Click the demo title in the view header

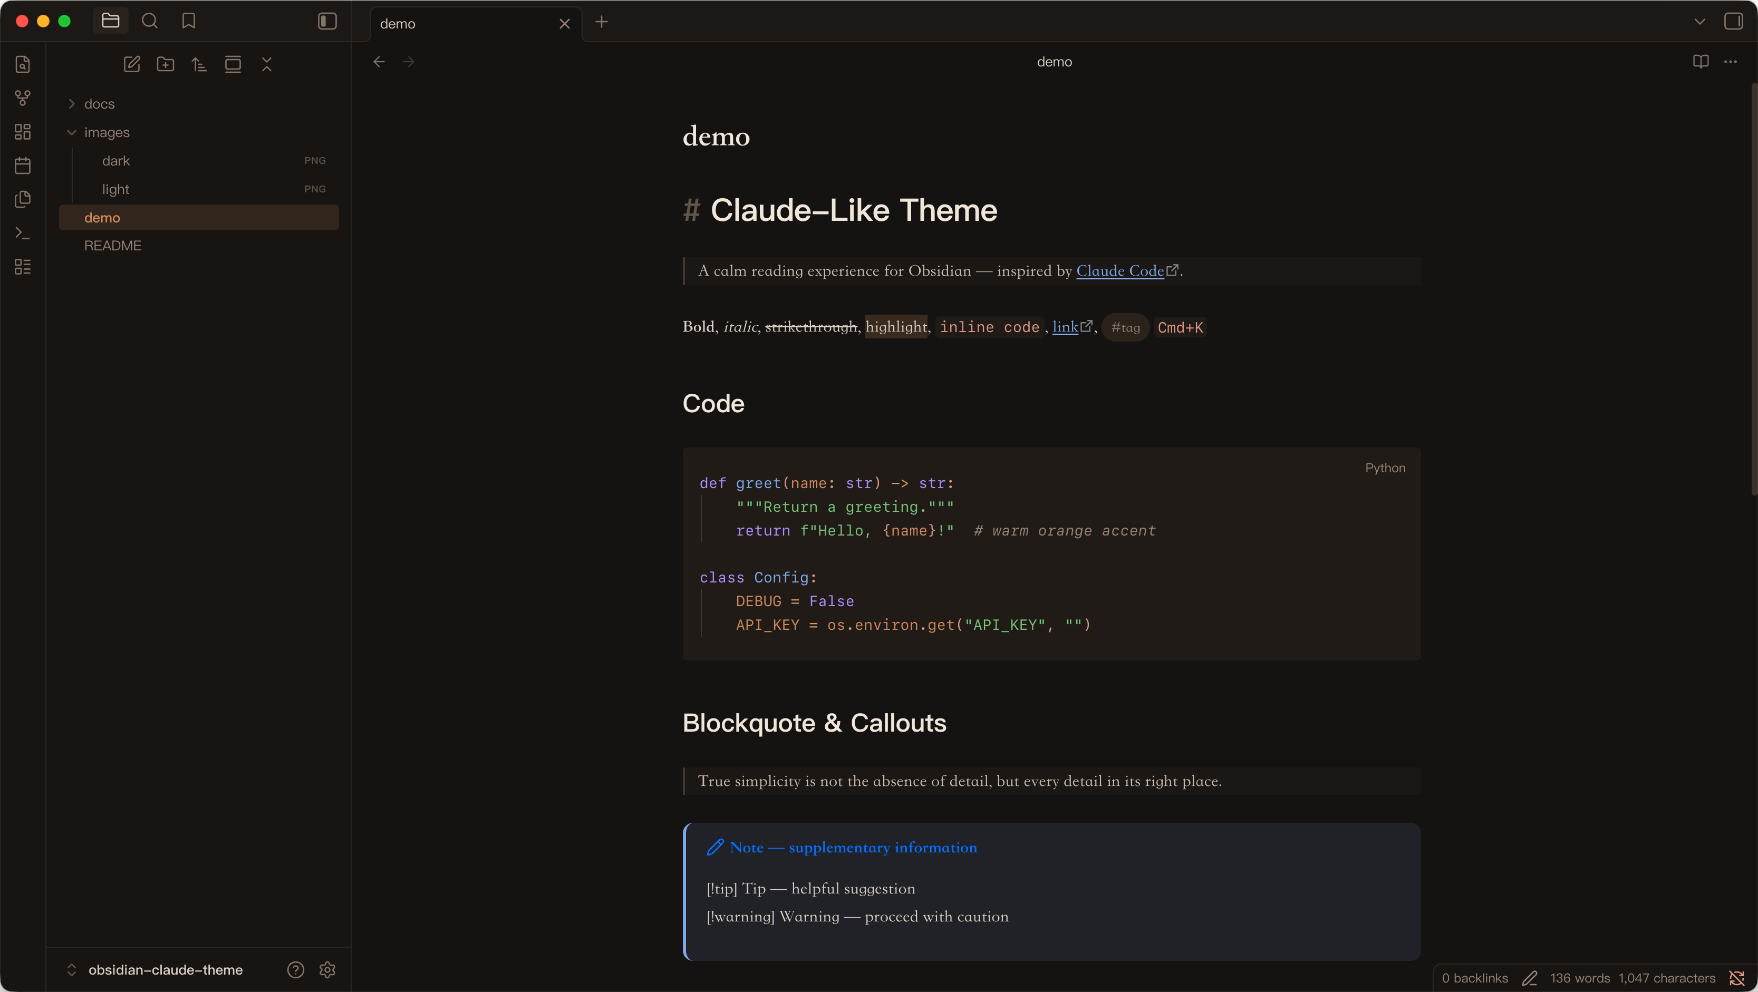(1055, 62)
